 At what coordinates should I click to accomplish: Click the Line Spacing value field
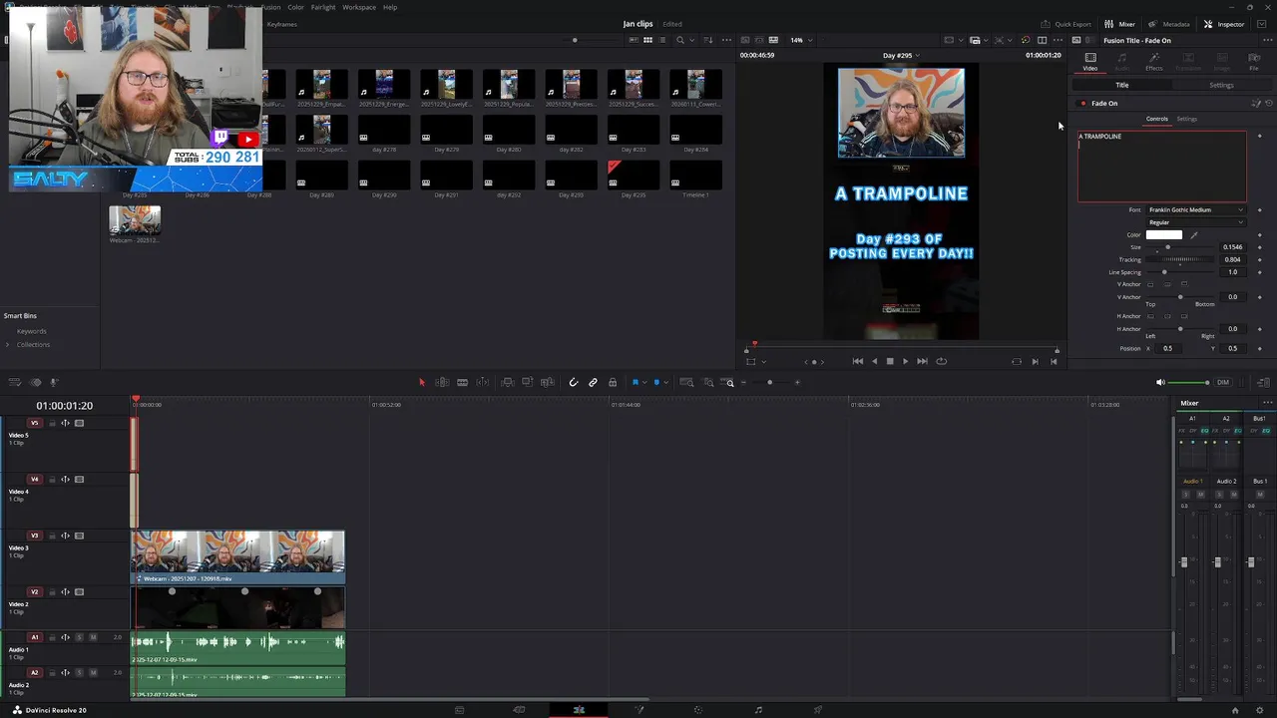click(x=1233, y=272)
